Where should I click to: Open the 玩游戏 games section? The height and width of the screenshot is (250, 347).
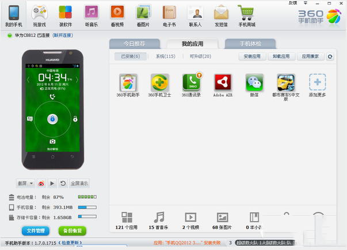click(x=39, y=16)
